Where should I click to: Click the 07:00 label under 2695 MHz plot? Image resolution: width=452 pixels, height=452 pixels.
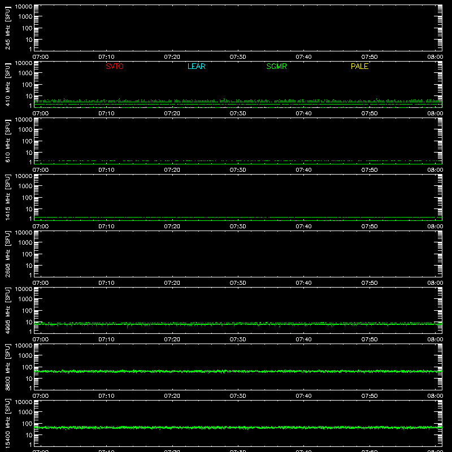41,283
